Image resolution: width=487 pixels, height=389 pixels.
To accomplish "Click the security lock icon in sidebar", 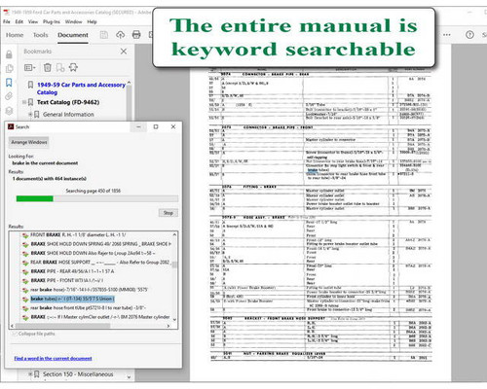I will click(x=9, y=54).
